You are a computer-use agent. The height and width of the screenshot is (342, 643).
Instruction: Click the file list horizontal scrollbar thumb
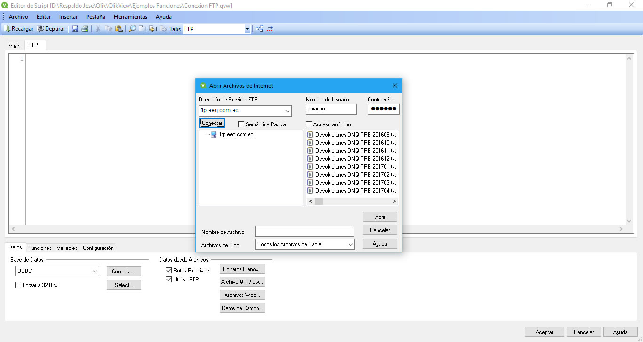click(319, 201)
